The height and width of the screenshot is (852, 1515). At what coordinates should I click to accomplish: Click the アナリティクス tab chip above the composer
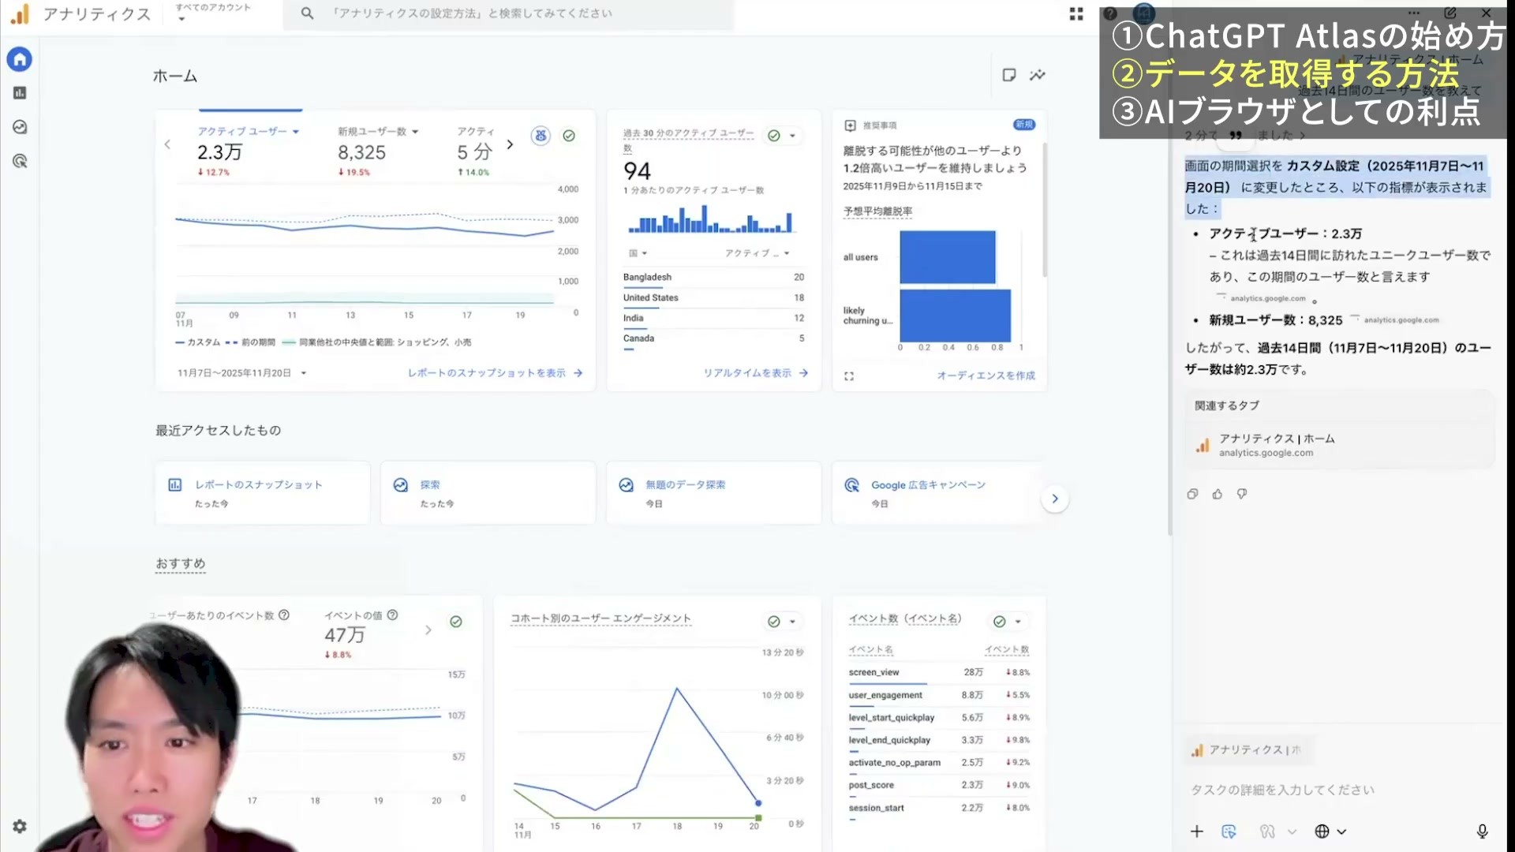point(1250,750)
